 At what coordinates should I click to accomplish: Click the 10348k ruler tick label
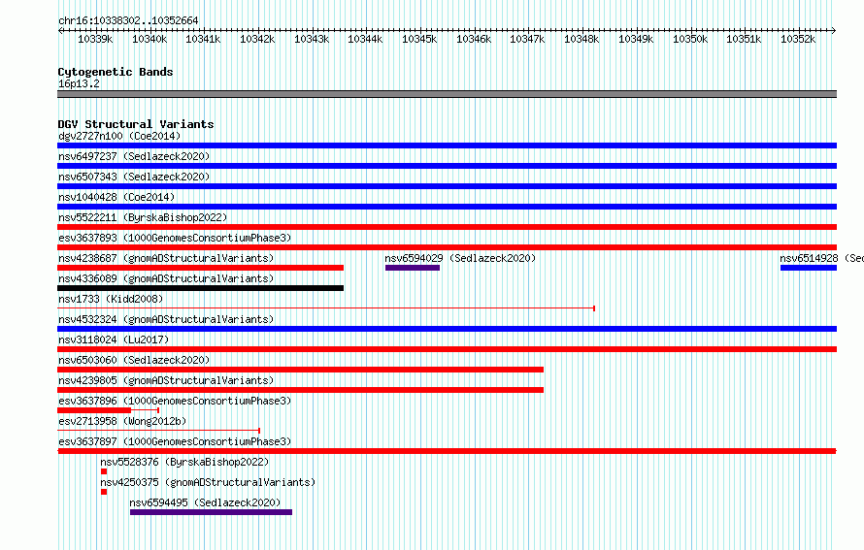click(582, 39)
